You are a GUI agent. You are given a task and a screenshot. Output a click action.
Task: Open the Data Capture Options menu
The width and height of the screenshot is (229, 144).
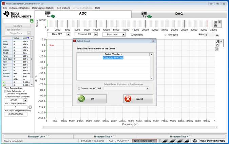(x=43, y=8)
